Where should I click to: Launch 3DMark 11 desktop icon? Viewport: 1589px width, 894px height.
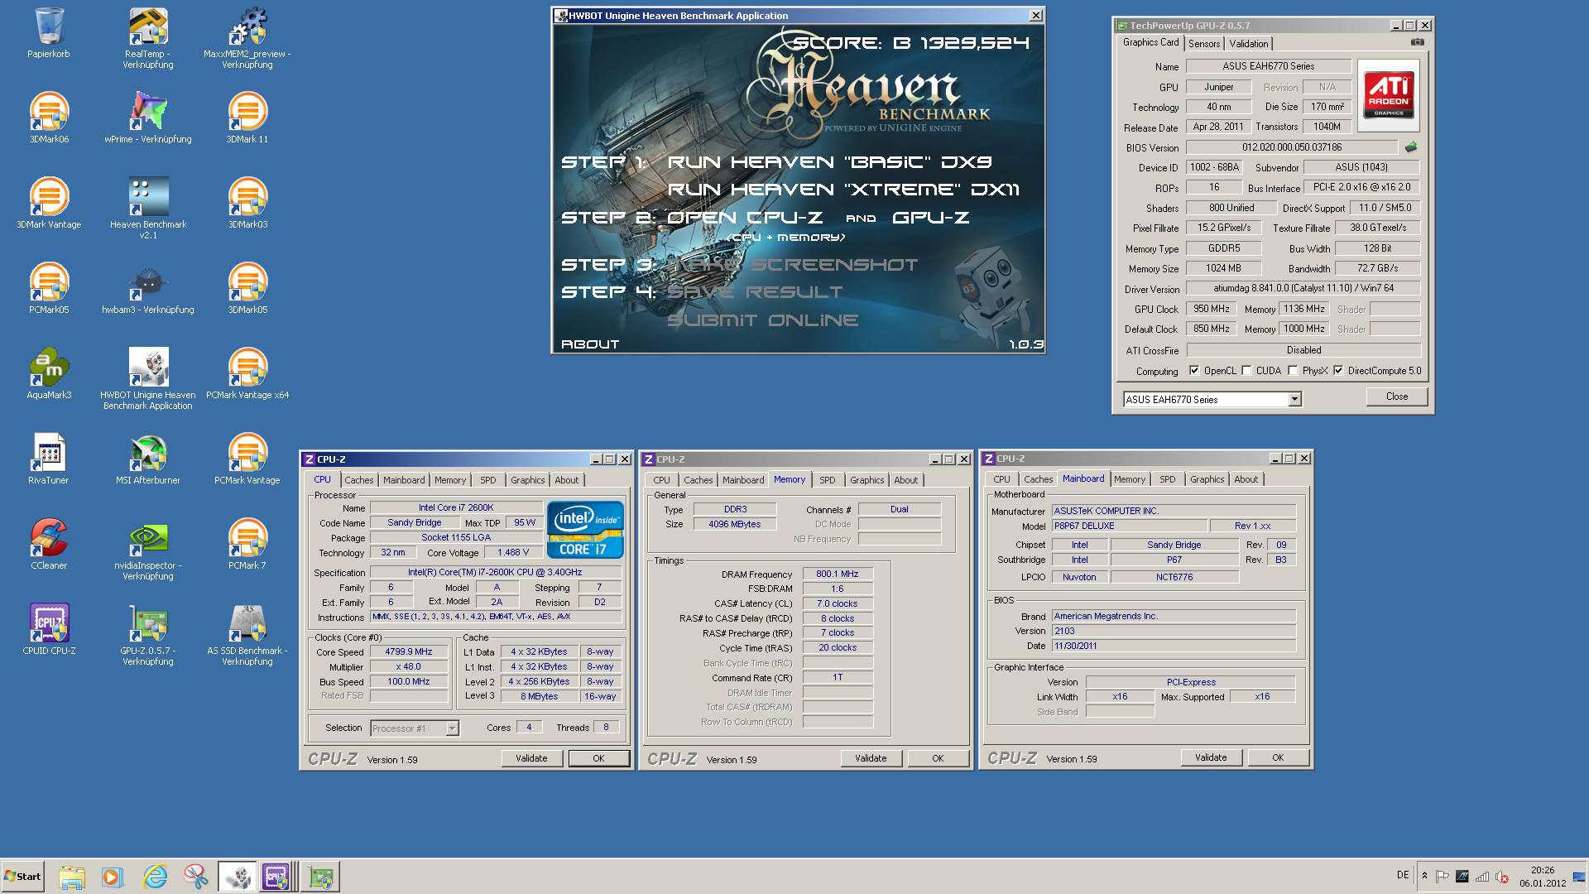click(x=247, y=118)
